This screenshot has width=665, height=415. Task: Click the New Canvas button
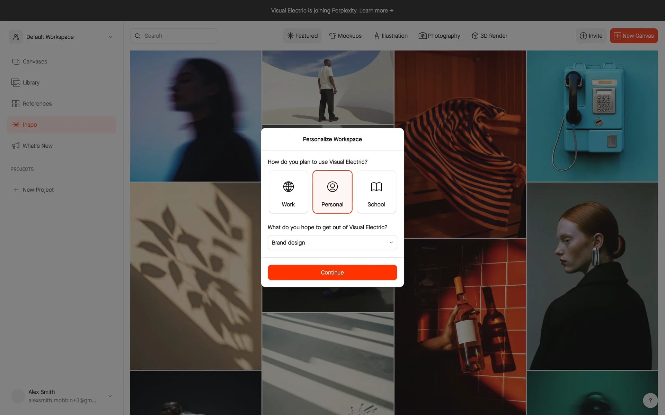(633, 36)
